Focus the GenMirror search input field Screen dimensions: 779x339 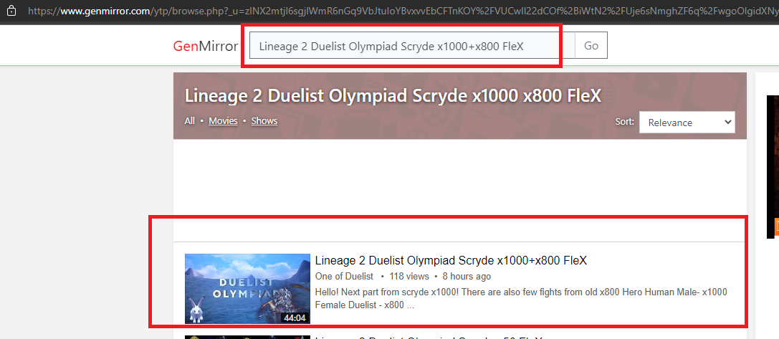412,46
